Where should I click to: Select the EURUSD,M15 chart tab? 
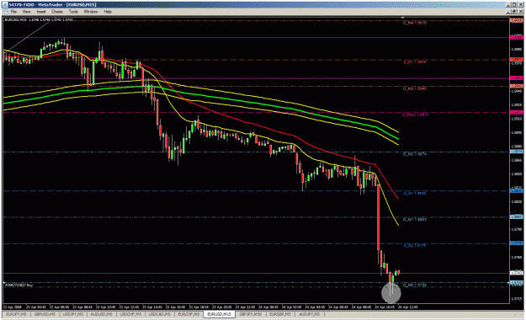219,314
